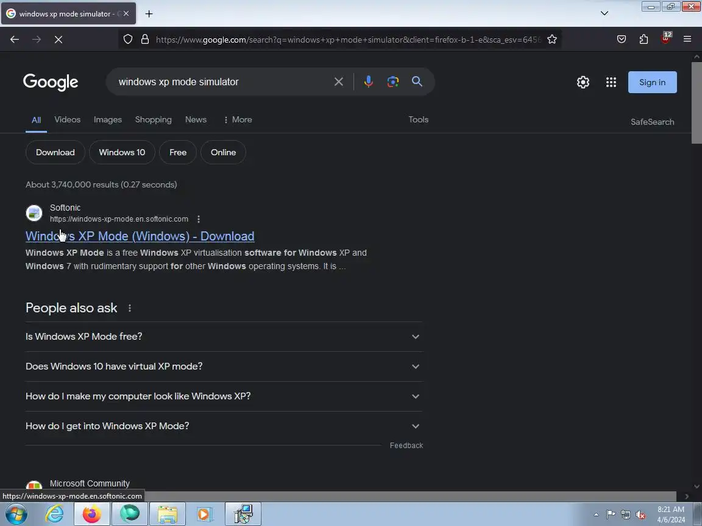Switch to Firefox in the taskbar
Viewport: 702px width, 526px height.
pos(92,514)
